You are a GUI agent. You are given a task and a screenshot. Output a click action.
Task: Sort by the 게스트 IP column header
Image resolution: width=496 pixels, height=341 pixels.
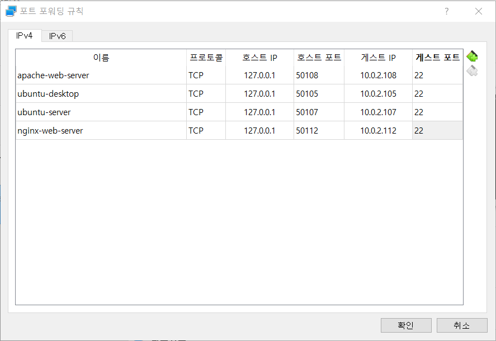pyautogui.click(x=379, y=58)
